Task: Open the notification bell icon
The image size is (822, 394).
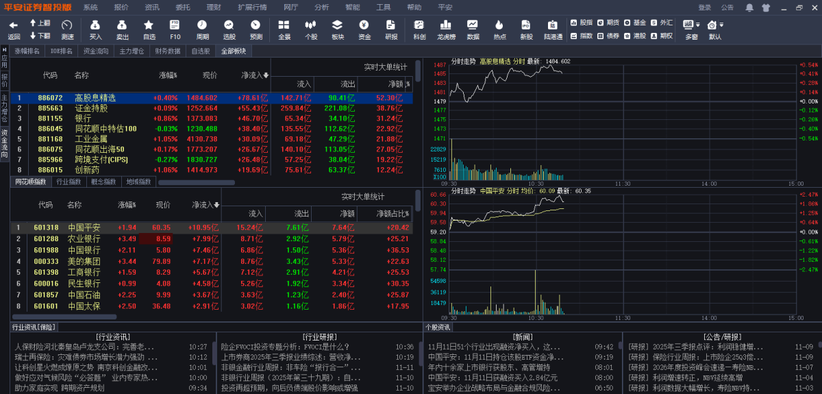Action: (749, 8)
